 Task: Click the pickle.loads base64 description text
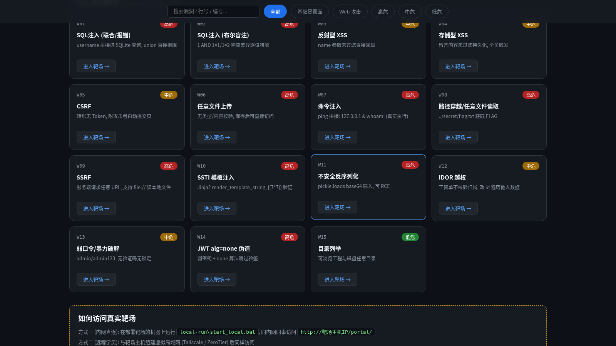(354, 186)
